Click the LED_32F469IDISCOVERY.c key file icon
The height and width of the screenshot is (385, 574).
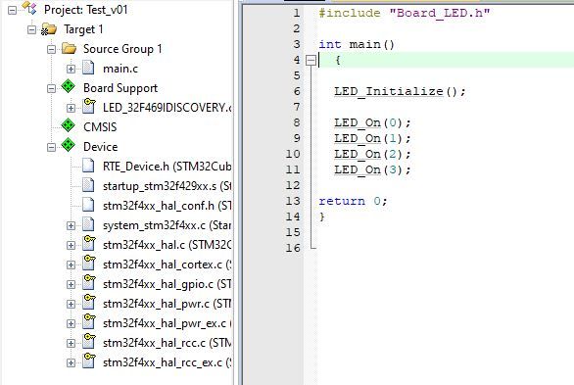coord(88,106)
